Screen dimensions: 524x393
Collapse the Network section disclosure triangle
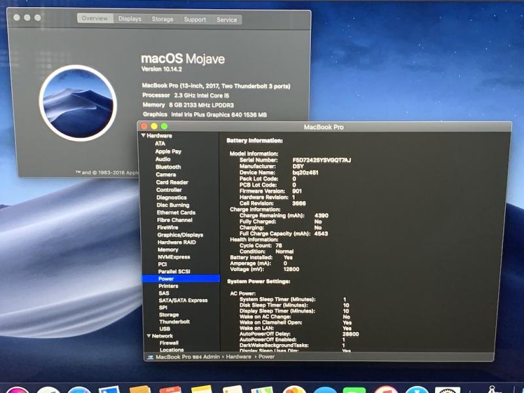(x=149, y=335)
